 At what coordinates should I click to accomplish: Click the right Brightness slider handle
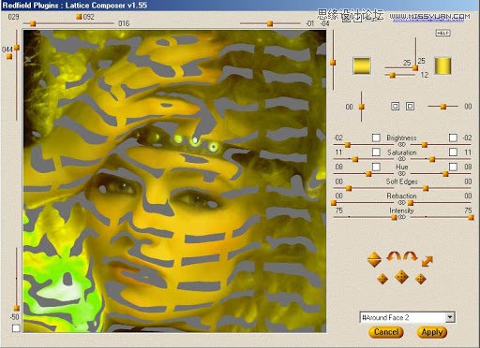coord(425,145)
